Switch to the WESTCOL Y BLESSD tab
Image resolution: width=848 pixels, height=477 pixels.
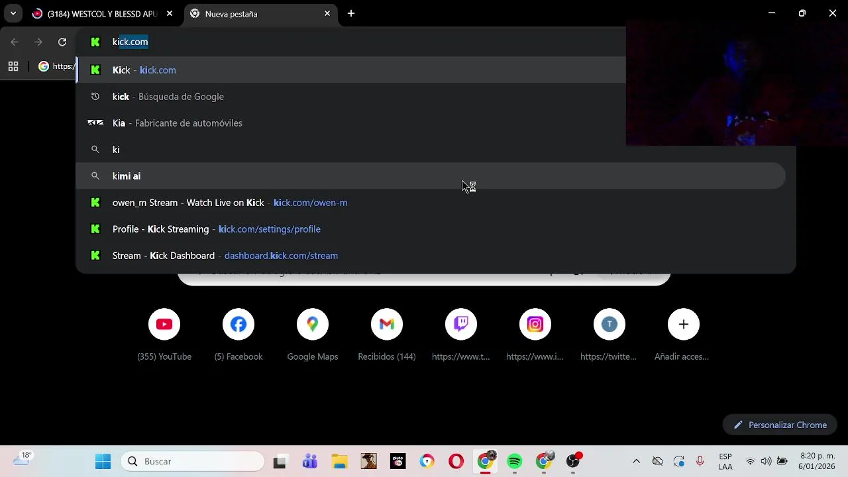pyautogui.click(x=103, y=13)
